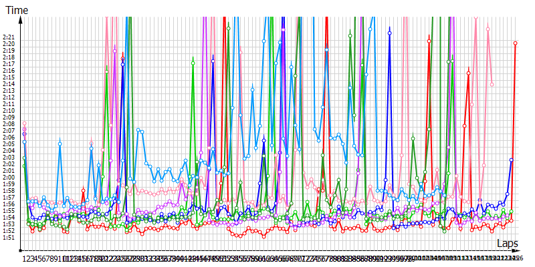Image resolution: width=535 pixels, height=267 pixels.
Task: Click the final pink data point near 2:14
Action: tap(492, 84)
